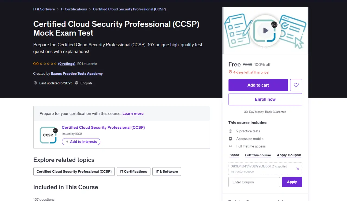Image resolution: width=347 pixels, height=201 pixels.
Task: Click the red alarm clock icon
Action: coord(230,72)
